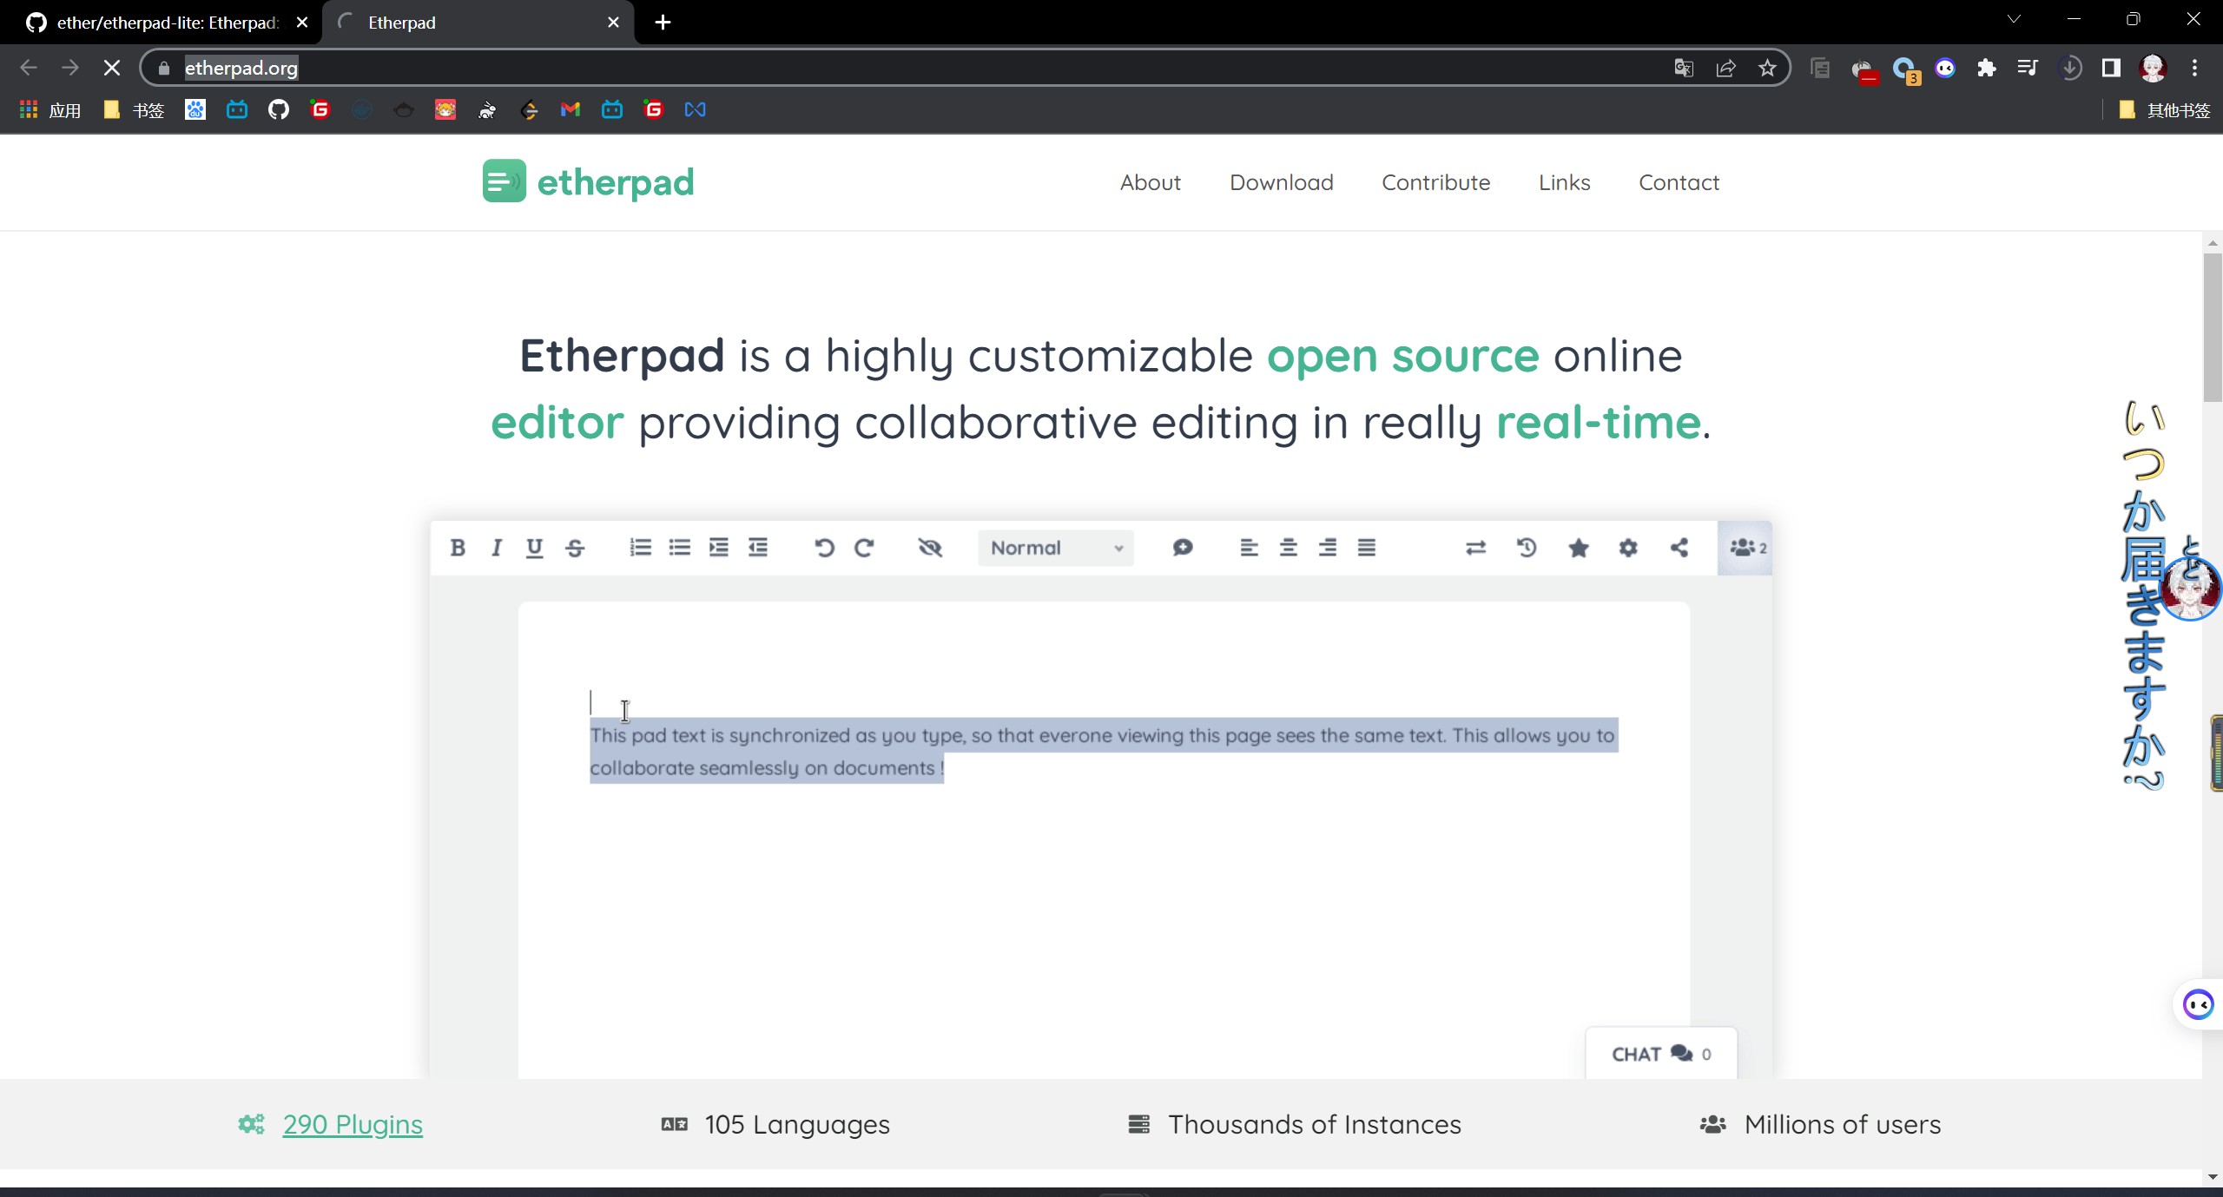Expand the CHAT box
This screenshot has height=1197, width=2223.
[x=1660, y=1054]
